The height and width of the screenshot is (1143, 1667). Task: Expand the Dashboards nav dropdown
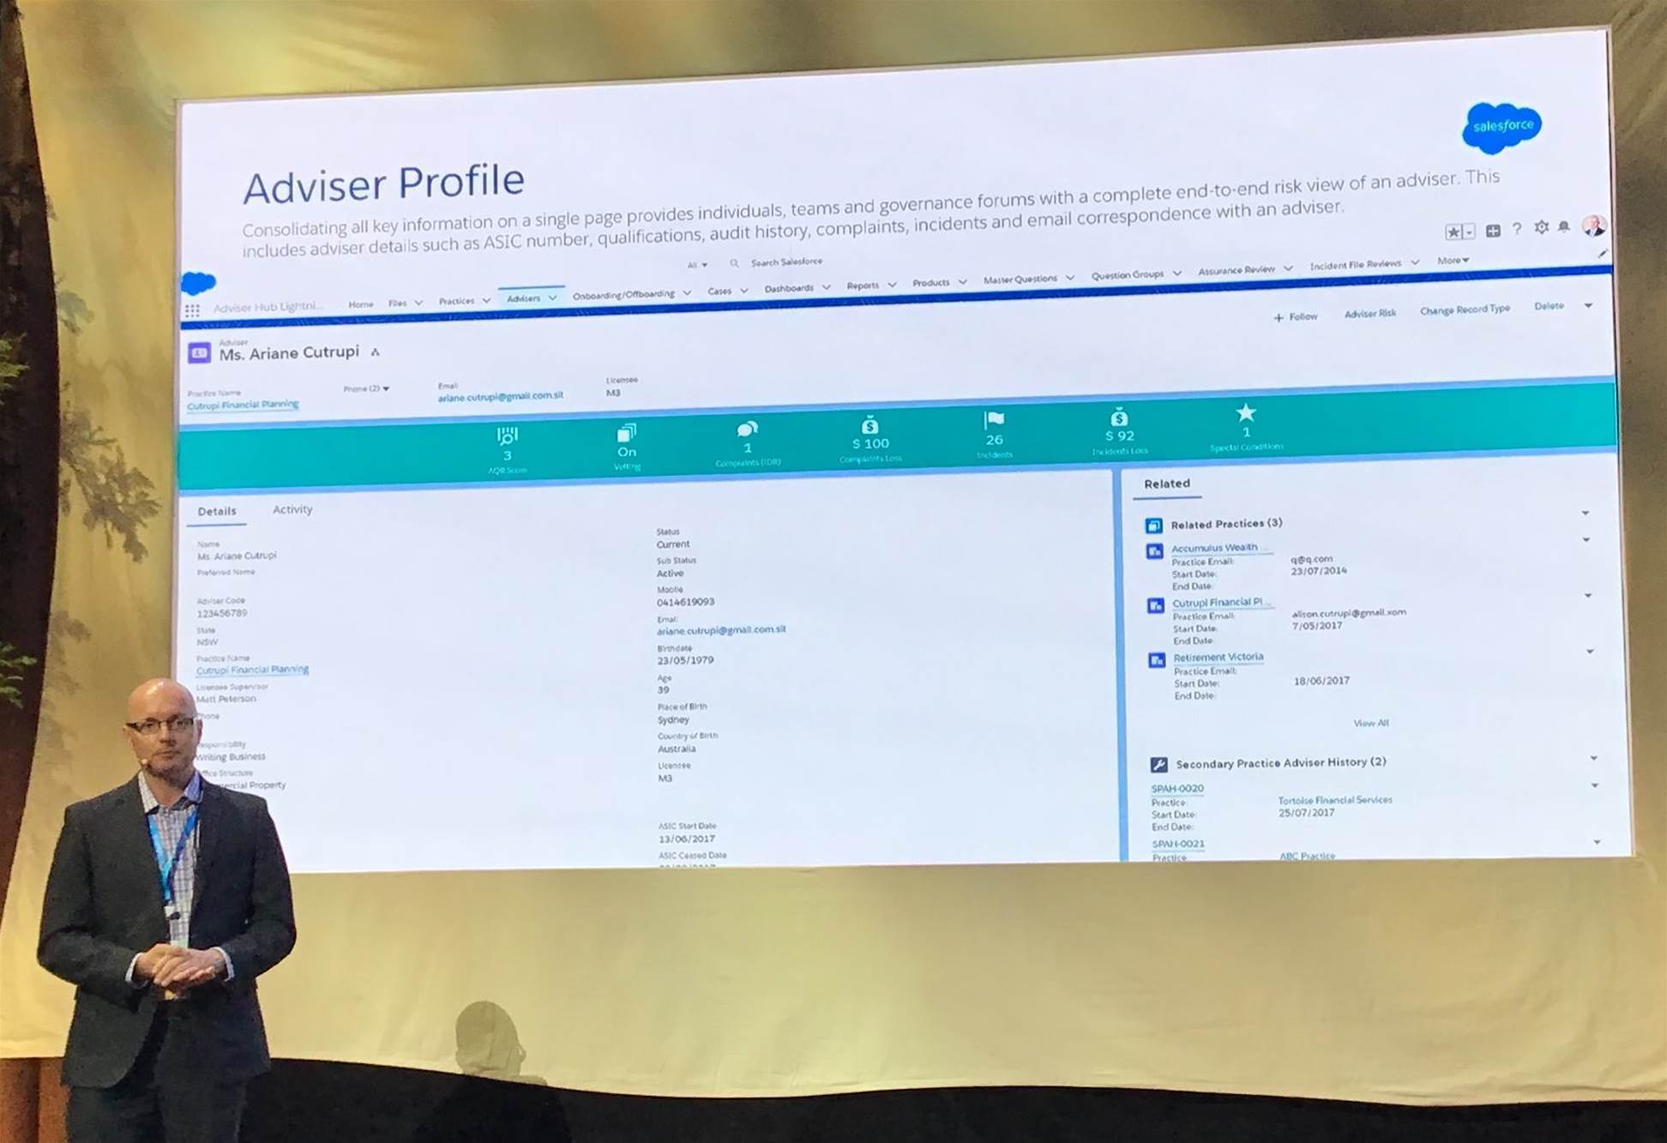point(826,287)
